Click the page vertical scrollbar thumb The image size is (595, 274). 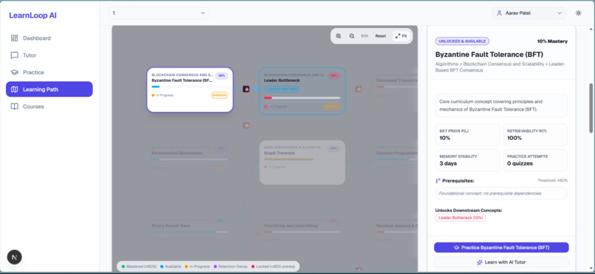591,108
